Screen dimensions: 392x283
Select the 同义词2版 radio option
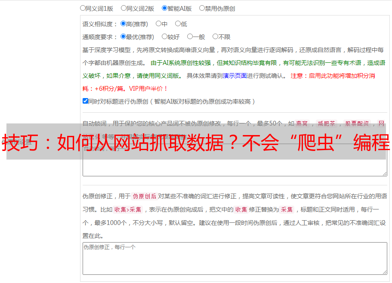[123, 8]
